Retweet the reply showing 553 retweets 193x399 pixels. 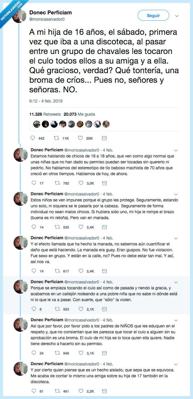(x=56, y=309)
